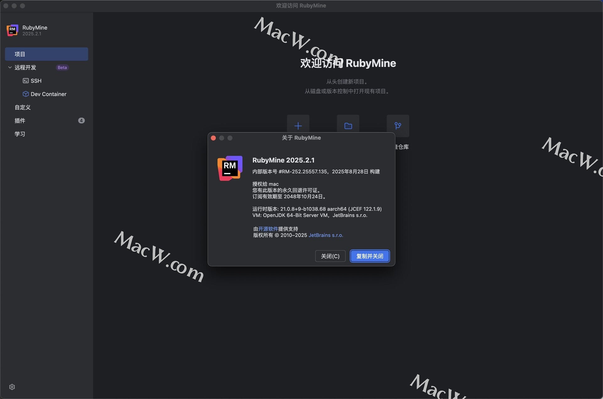Click the build number #RM-252.25557.135 line
The height and width of the screenshot is (399, 603).
click(x=316, y=171)
